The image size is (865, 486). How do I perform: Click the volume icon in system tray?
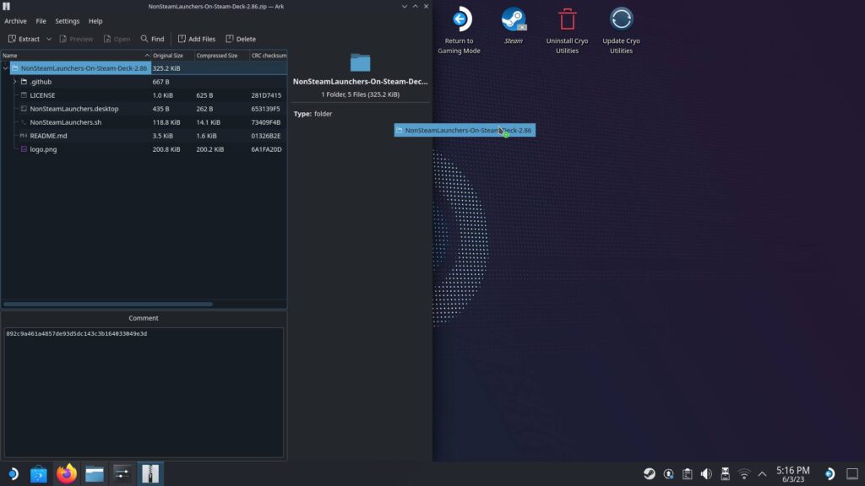pyautogui.click(x=706, y=473)
